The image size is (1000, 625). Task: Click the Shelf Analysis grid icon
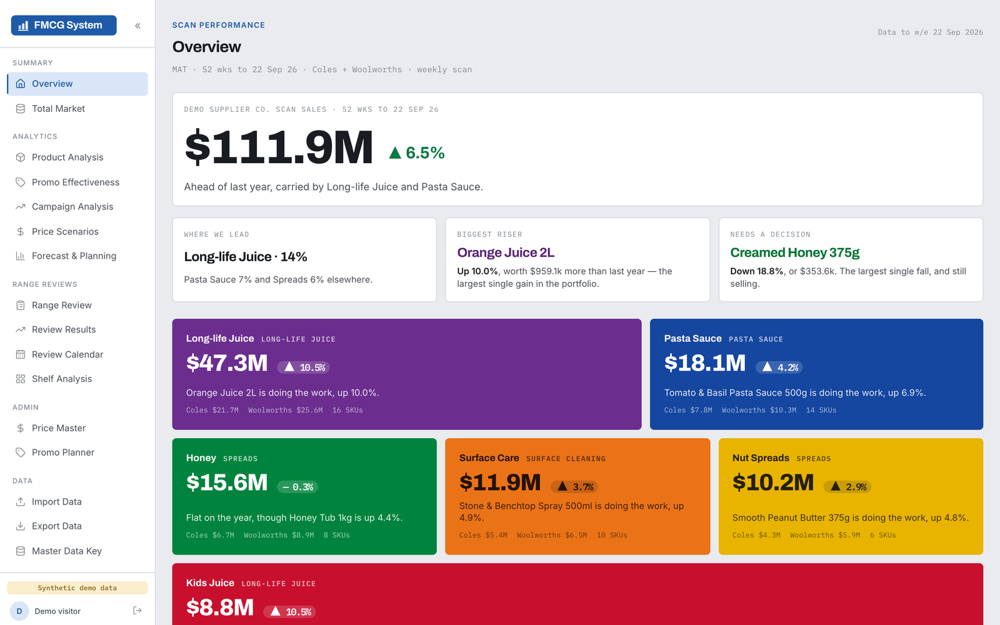[21, 379]
